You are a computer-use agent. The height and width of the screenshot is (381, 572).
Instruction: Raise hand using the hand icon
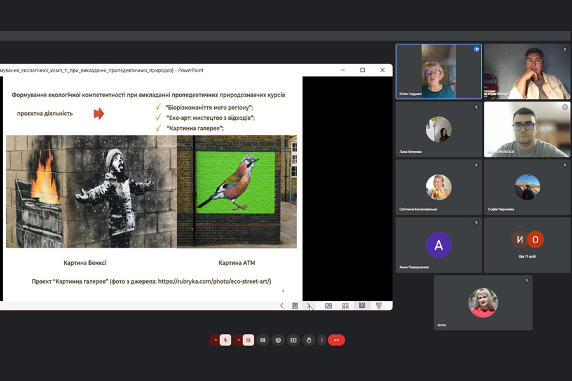pyautogui.click(x=309, y=340)
